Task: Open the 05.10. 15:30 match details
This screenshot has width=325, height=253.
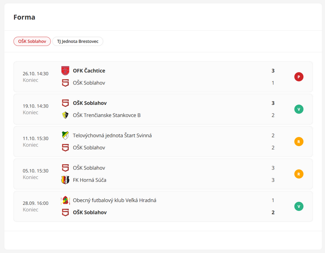Action: (36, 174)
